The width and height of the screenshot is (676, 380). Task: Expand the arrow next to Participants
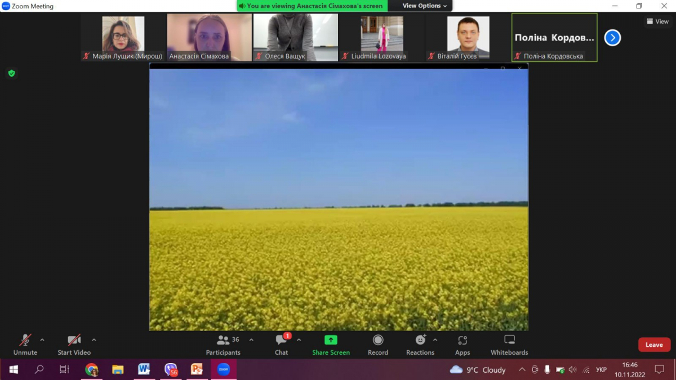click(251, 340)
